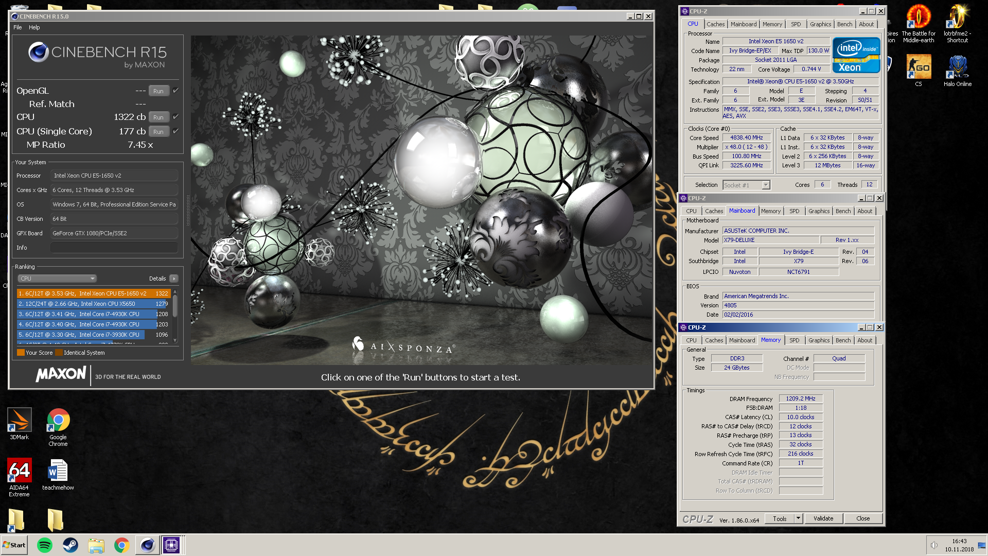Screen dimensions: 988x556
Task: Select ranking row i7-3930K at 3.30 GHz
Action: [94, 335]
